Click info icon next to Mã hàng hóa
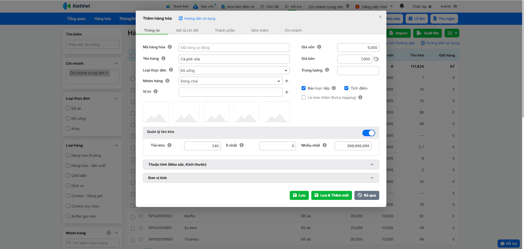Screen dimensions: 524x249 coord(170,47)
